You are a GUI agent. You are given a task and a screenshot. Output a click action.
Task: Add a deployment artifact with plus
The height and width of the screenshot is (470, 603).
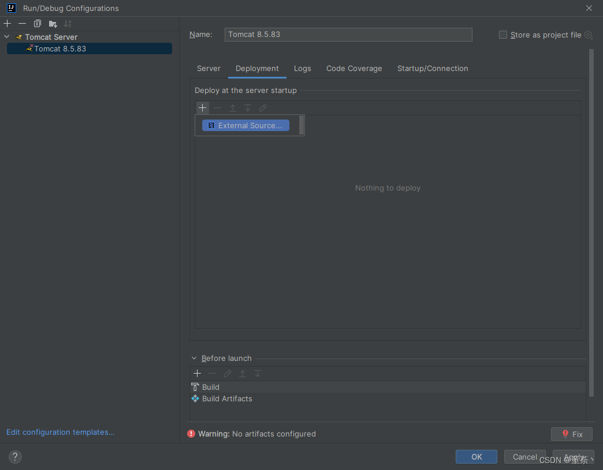coord(202,107)
